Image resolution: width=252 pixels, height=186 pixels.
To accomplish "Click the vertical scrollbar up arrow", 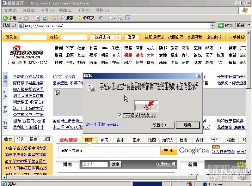I will pos(249,33).
